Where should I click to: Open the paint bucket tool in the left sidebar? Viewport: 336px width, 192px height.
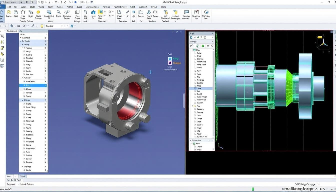coord(2,53)
